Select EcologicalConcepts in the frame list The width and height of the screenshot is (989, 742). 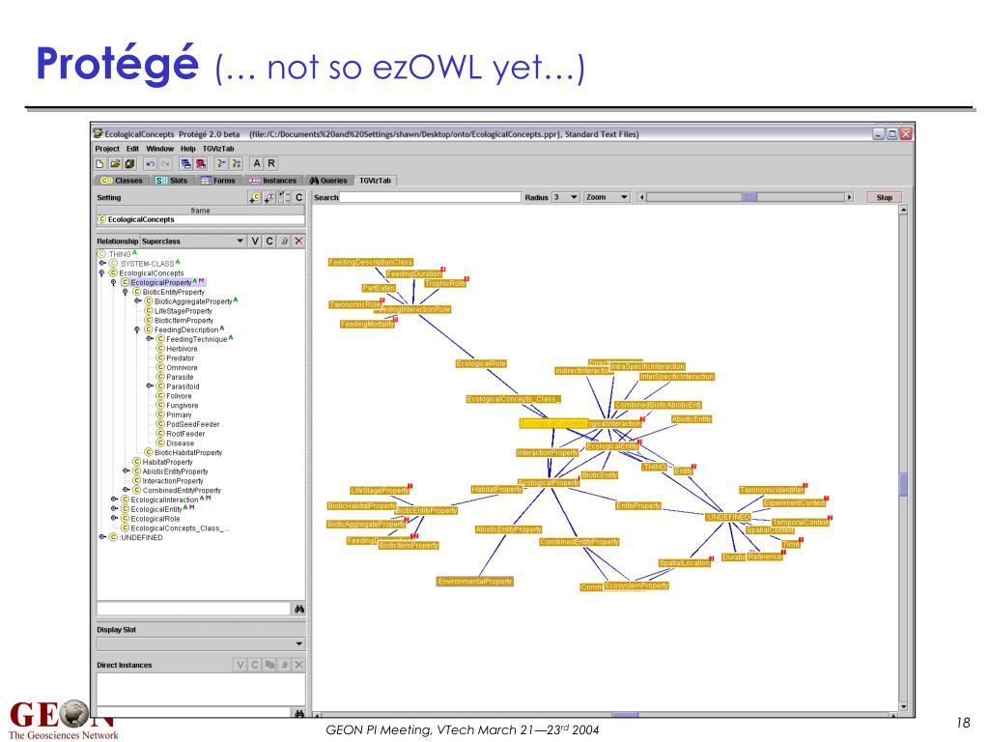coord(201,219)
